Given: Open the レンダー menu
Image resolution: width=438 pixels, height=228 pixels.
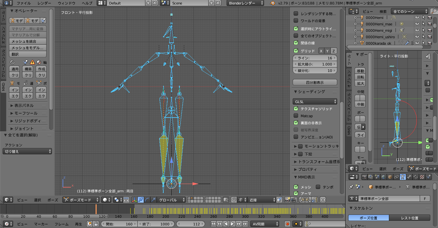Looking at the screenshot, I should [44, 3].
